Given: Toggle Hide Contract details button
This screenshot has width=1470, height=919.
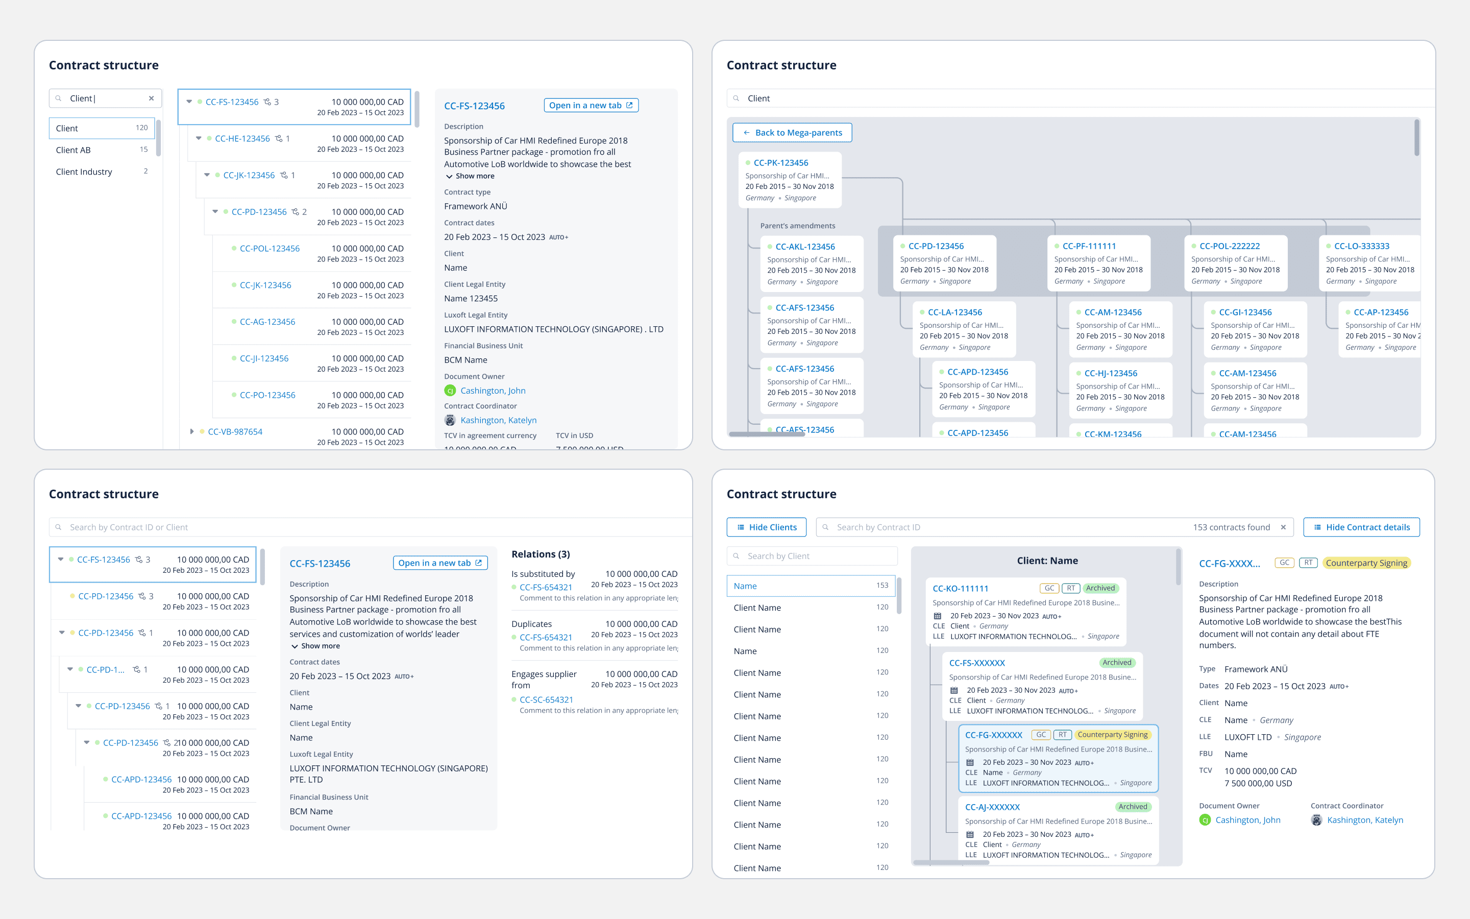Looking at the screenshot, I should [1361, 527].
